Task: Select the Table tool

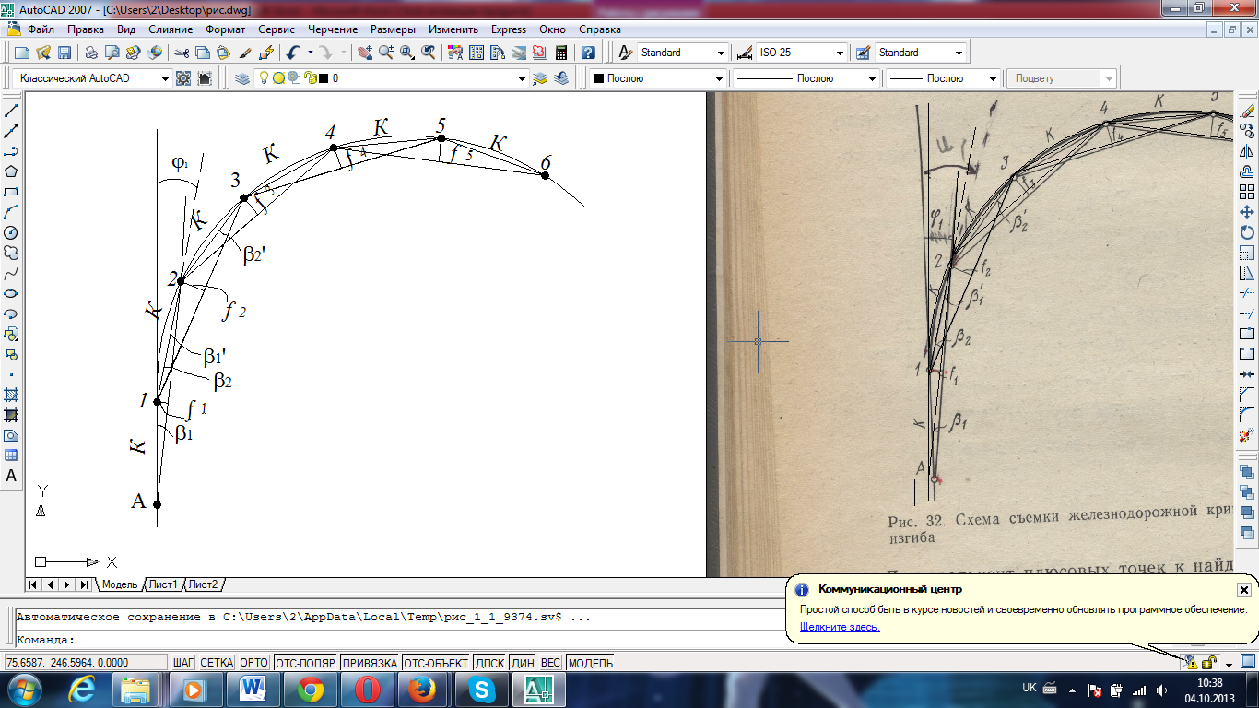Action: [x=12, y=455]
